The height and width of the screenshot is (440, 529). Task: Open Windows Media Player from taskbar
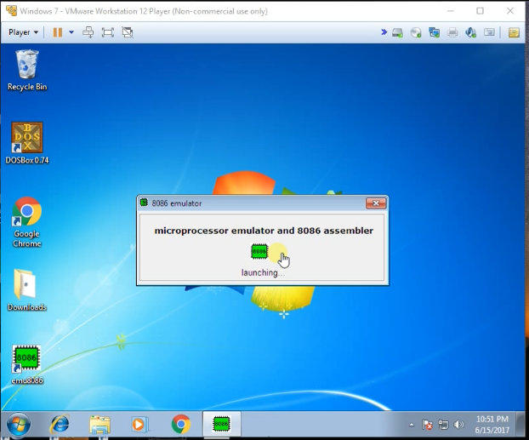coord(139,425)
